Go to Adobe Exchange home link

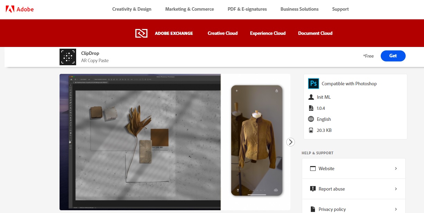pyautogui.click(x=174, y=33)
